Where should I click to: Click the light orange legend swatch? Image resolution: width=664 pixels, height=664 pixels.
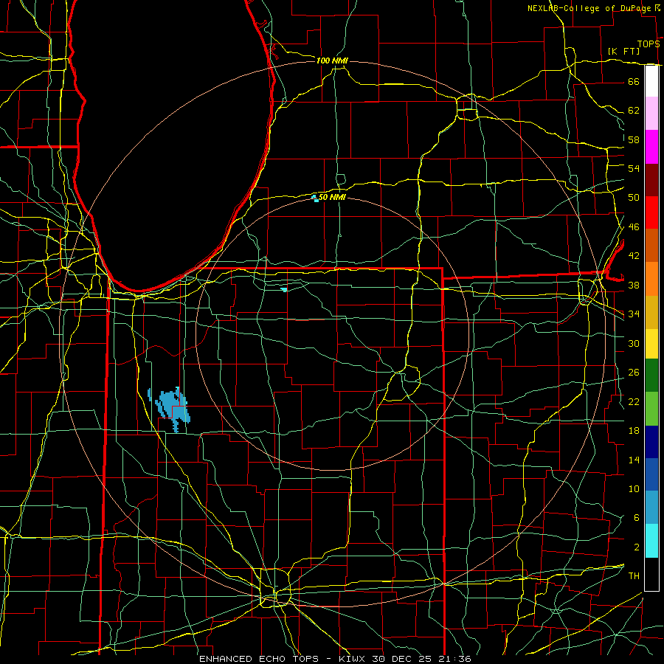point(651,279)
